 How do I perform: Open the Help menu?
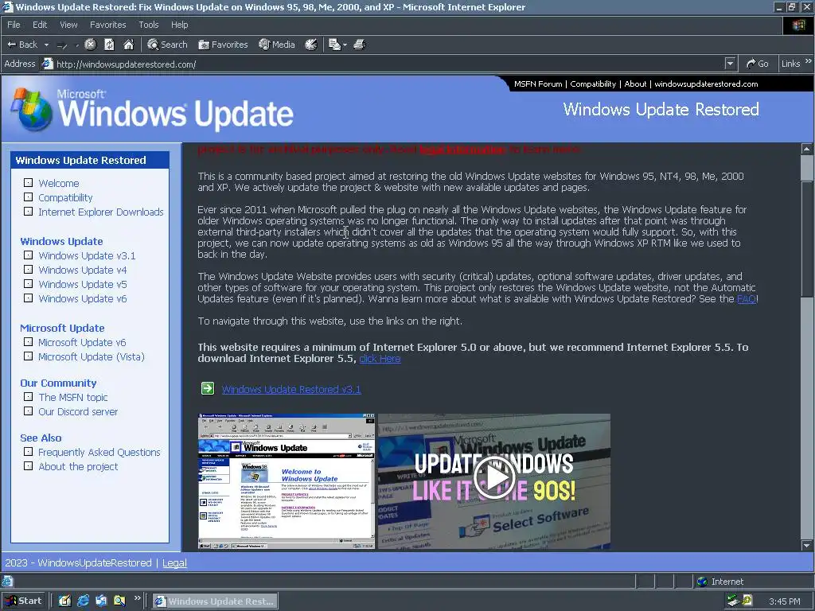pyautogui.click(x=179, y=25)
